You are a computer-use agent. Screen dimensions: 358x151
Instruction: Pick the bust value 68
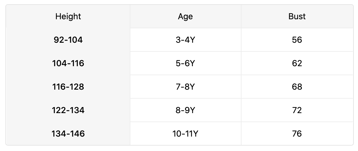click(297, 87)
